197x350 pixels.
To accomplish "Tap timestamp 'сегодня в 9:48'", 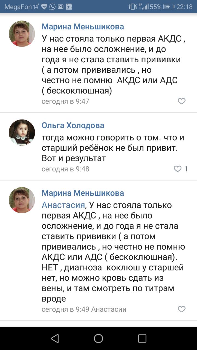I will point(65,169).
